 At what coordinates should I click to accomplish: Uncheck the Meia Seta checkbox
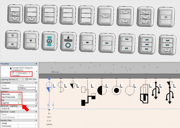coord(19,94)
